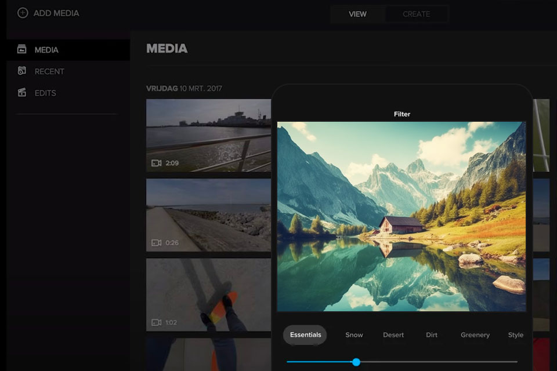The width and height of the screenshot is (557, 371).
Task: Select the Style filter category
Action: point(515,335)
